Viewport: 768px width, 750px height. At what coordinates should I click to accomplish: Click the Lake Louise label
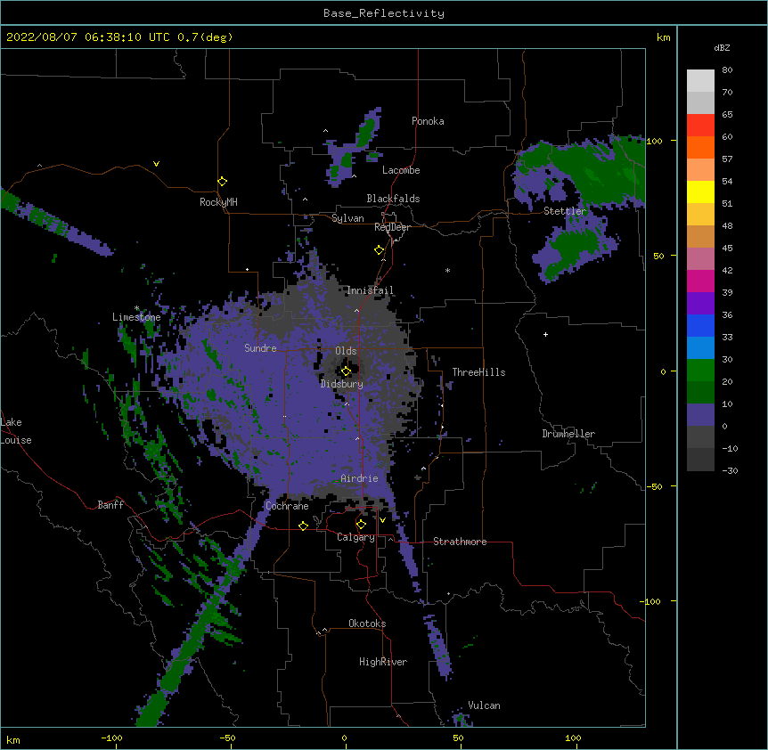click(x=14, y=431)
